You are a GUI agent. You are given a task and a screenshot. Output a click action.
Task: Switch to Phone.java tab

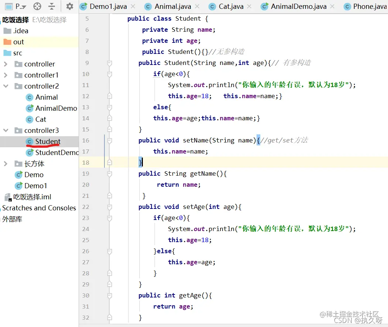[x=366, y=6]
